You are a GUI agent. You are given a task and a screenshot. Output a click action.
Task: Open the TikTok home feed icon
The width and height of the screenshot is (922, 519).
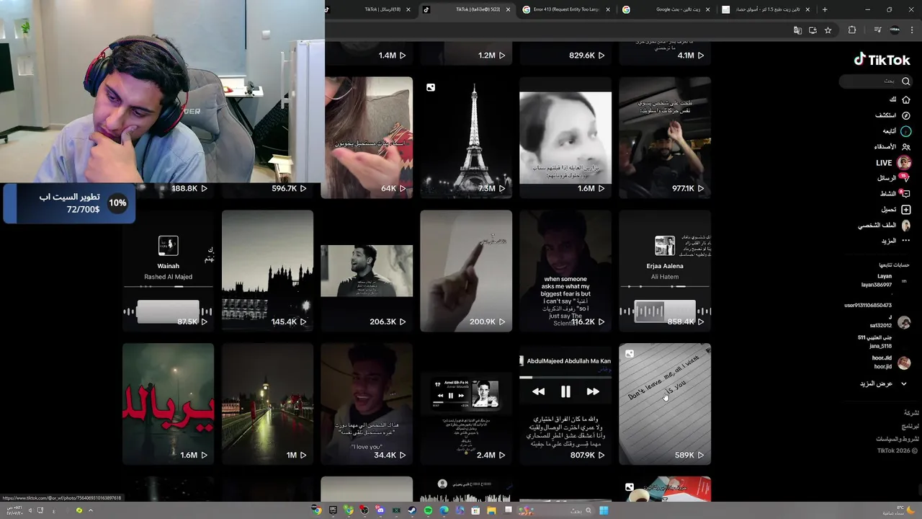point(906,99)
